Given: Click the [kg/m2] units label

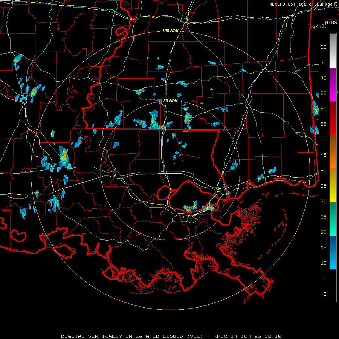Looking at the screenshot, I should point(317,26).
